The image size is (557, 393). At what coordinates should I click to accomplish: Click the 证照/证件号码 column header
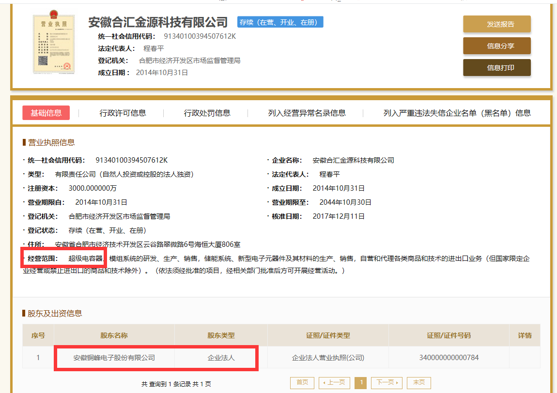(x=449, y=335)
